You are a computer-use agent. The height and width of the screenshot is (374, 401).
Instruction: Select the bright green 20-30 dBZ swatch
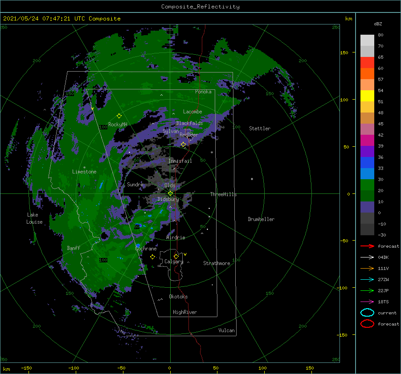[367, 185]
